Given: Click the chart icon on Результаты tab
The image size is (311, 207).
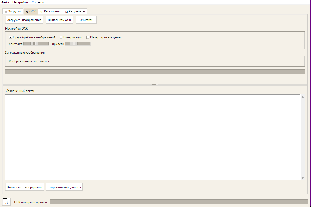Looking at the screenshot, I should [x=67, y=12].
